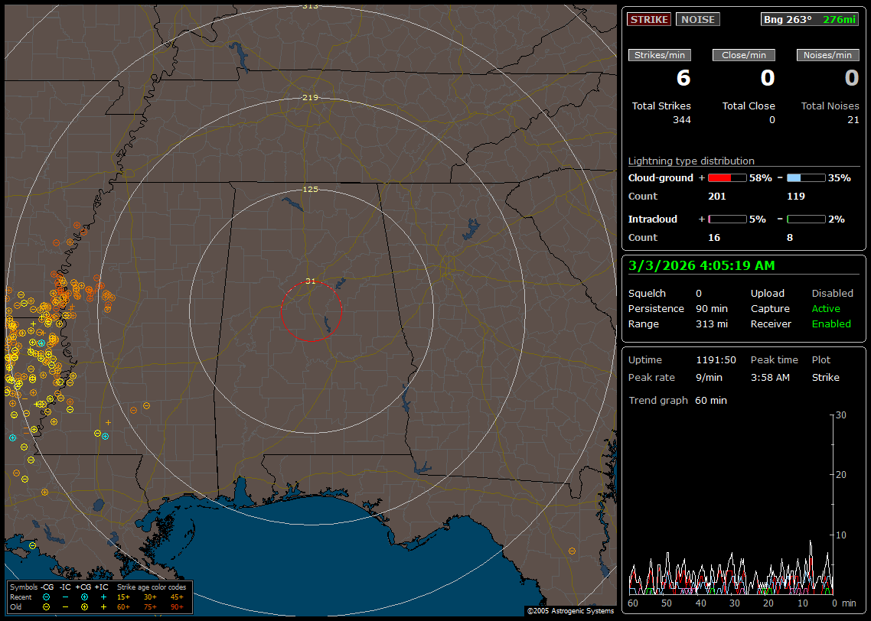The image size is (871, 621).
Task: Select the Strikes/min label button
Action: pyautogui.click(x=660, y=55)
